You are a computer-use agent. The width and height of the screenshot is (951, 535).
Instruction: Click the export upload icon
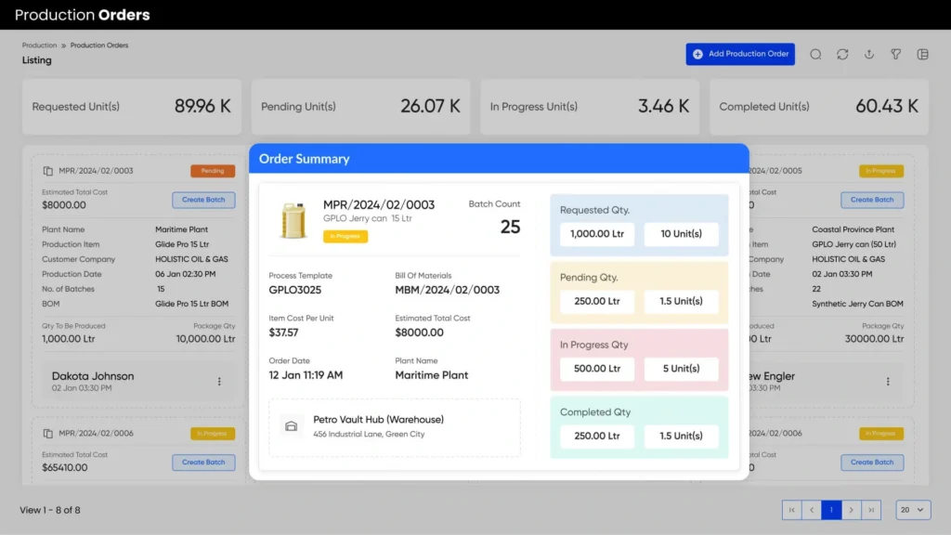(869, 54)
